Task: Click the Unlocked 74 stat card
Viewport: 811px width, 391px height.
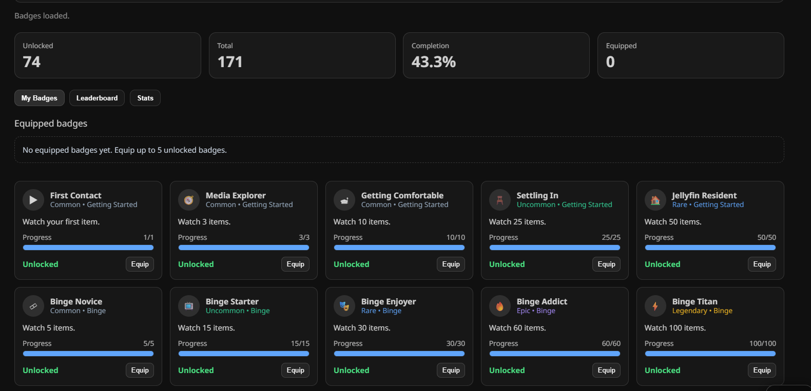Action: [x=108, y=55]
